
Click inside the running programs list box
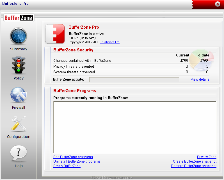tap(135, 127)
